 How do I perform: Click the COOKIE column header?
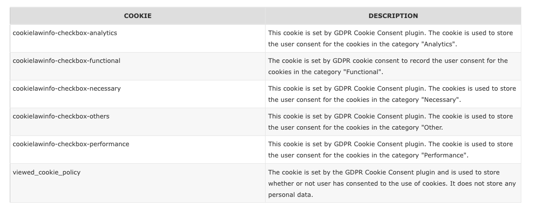pos(138,16)
